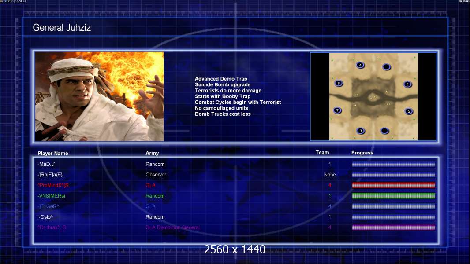Click the -]Ra[F]a{E}L progress bar
The width and height of the screenshot is (470, 264).
pos(393,175)
